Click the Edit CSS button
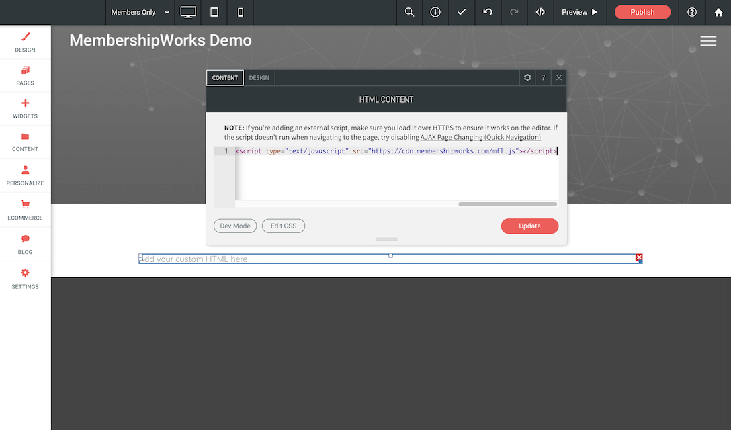Screen dimensions: 731x430 [x=284, y=226]
